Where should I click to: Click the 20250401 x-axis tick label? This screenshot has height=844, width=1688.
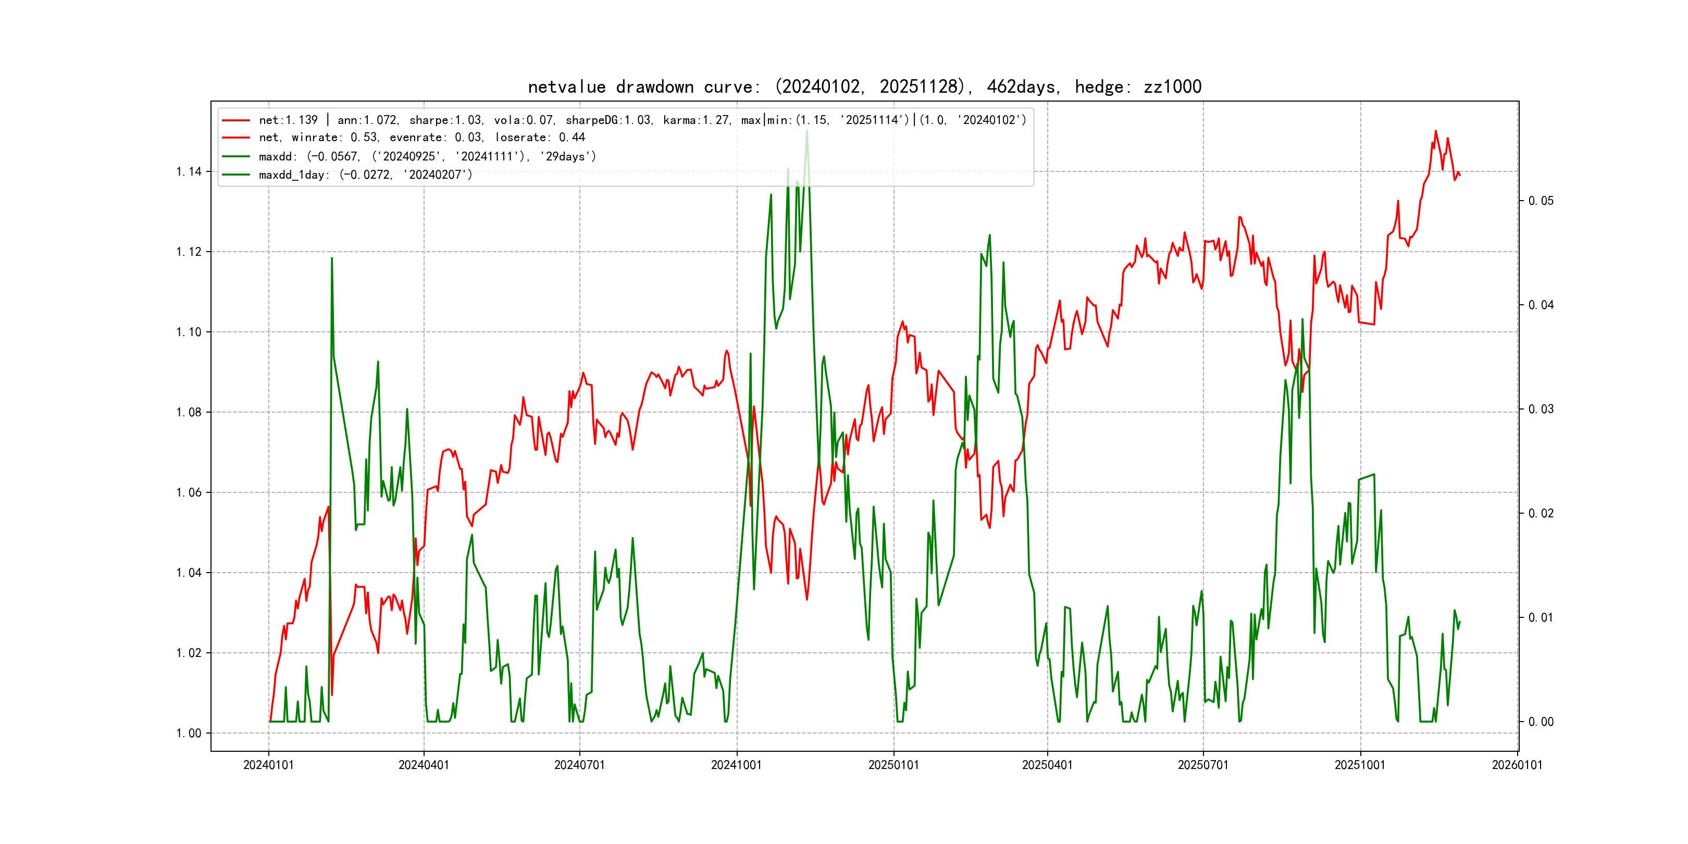click(1047, 765)
